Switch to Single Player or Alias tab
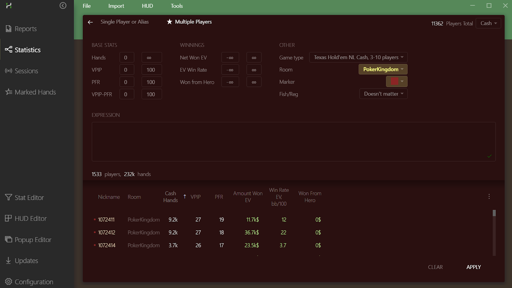This screenshot has height=288, width=512. pos(124,22)
